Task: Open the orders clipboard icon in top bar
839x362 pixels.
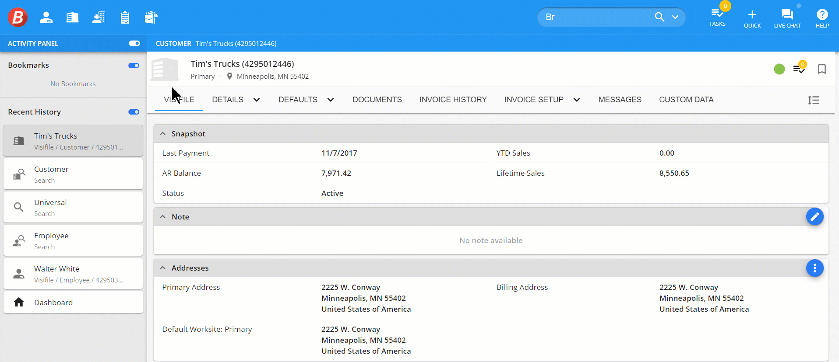Action: point(125,17)
